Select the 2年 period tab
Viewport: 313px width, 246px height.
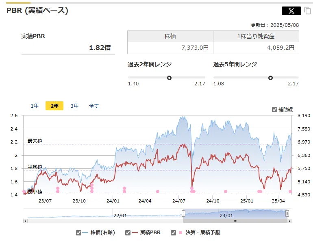54,106
